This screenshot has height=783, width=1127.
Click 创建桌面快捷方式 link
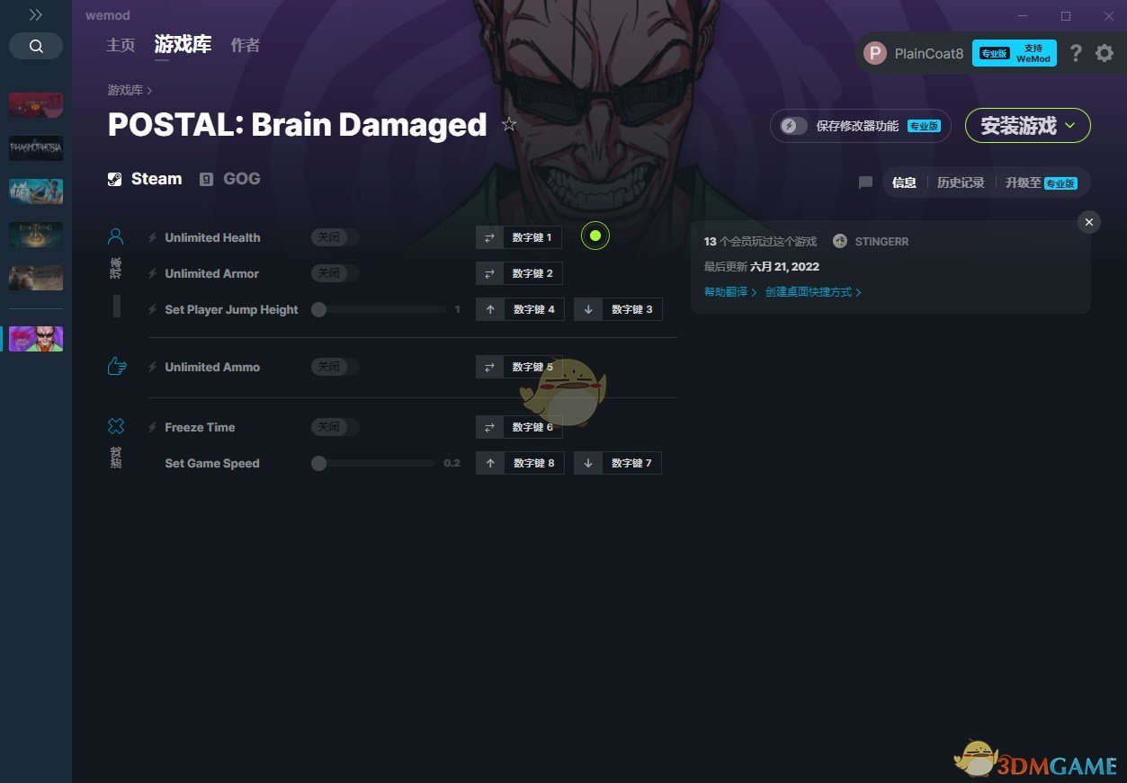[x=813, y=292]
